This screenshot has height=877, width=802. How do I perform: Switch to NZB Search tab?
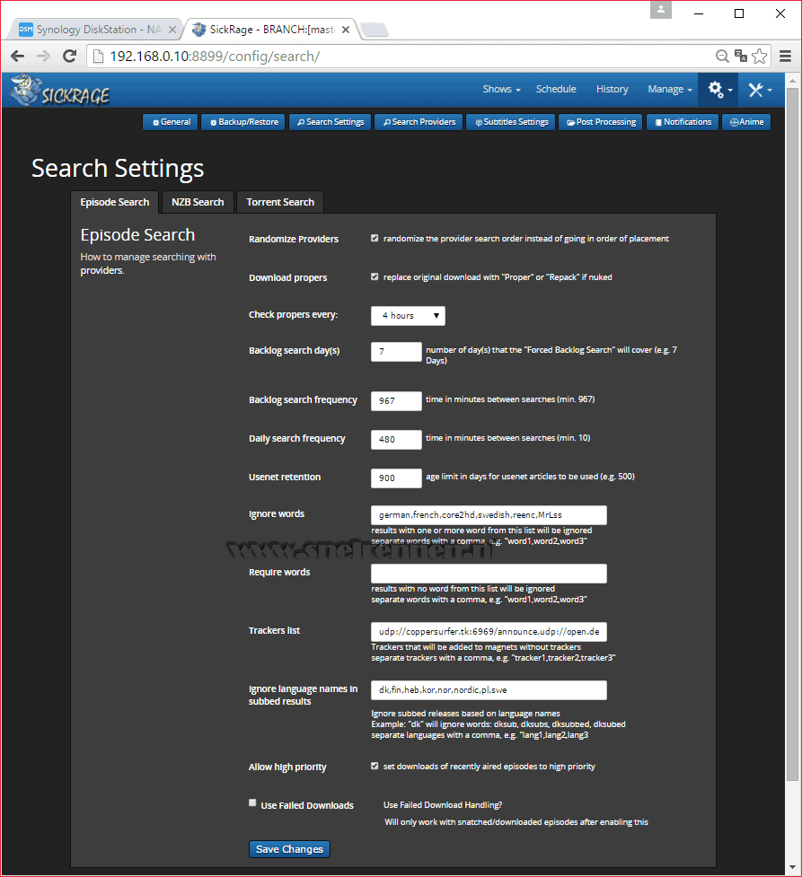pos(198,202)
